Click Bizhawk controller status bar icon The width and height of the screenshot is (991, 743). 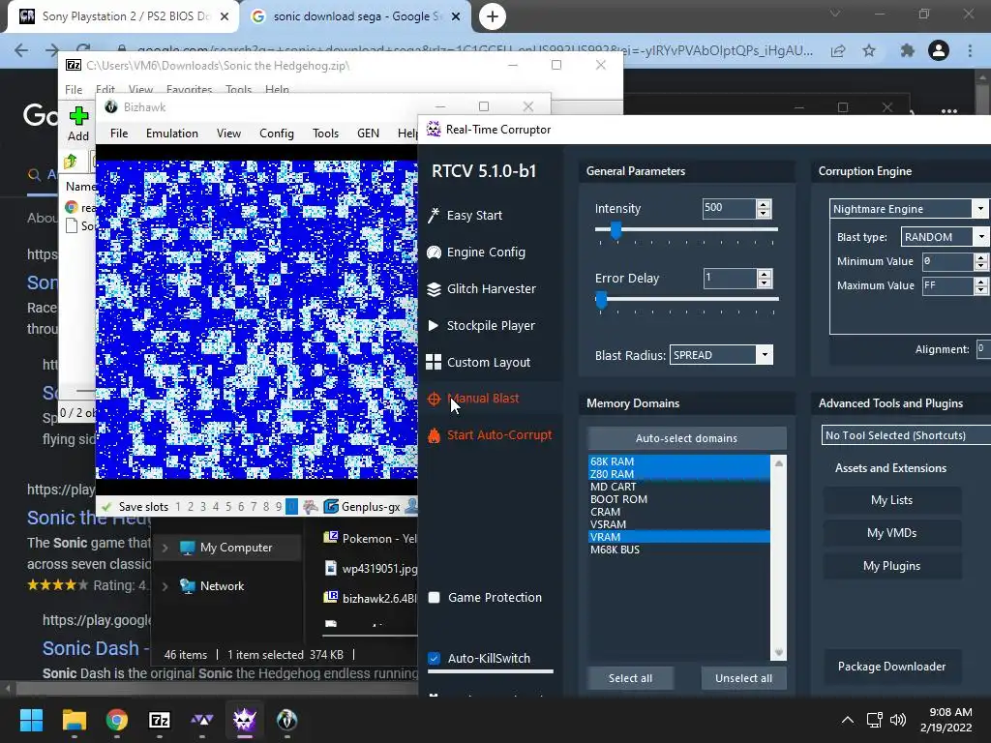coord(310,507)
